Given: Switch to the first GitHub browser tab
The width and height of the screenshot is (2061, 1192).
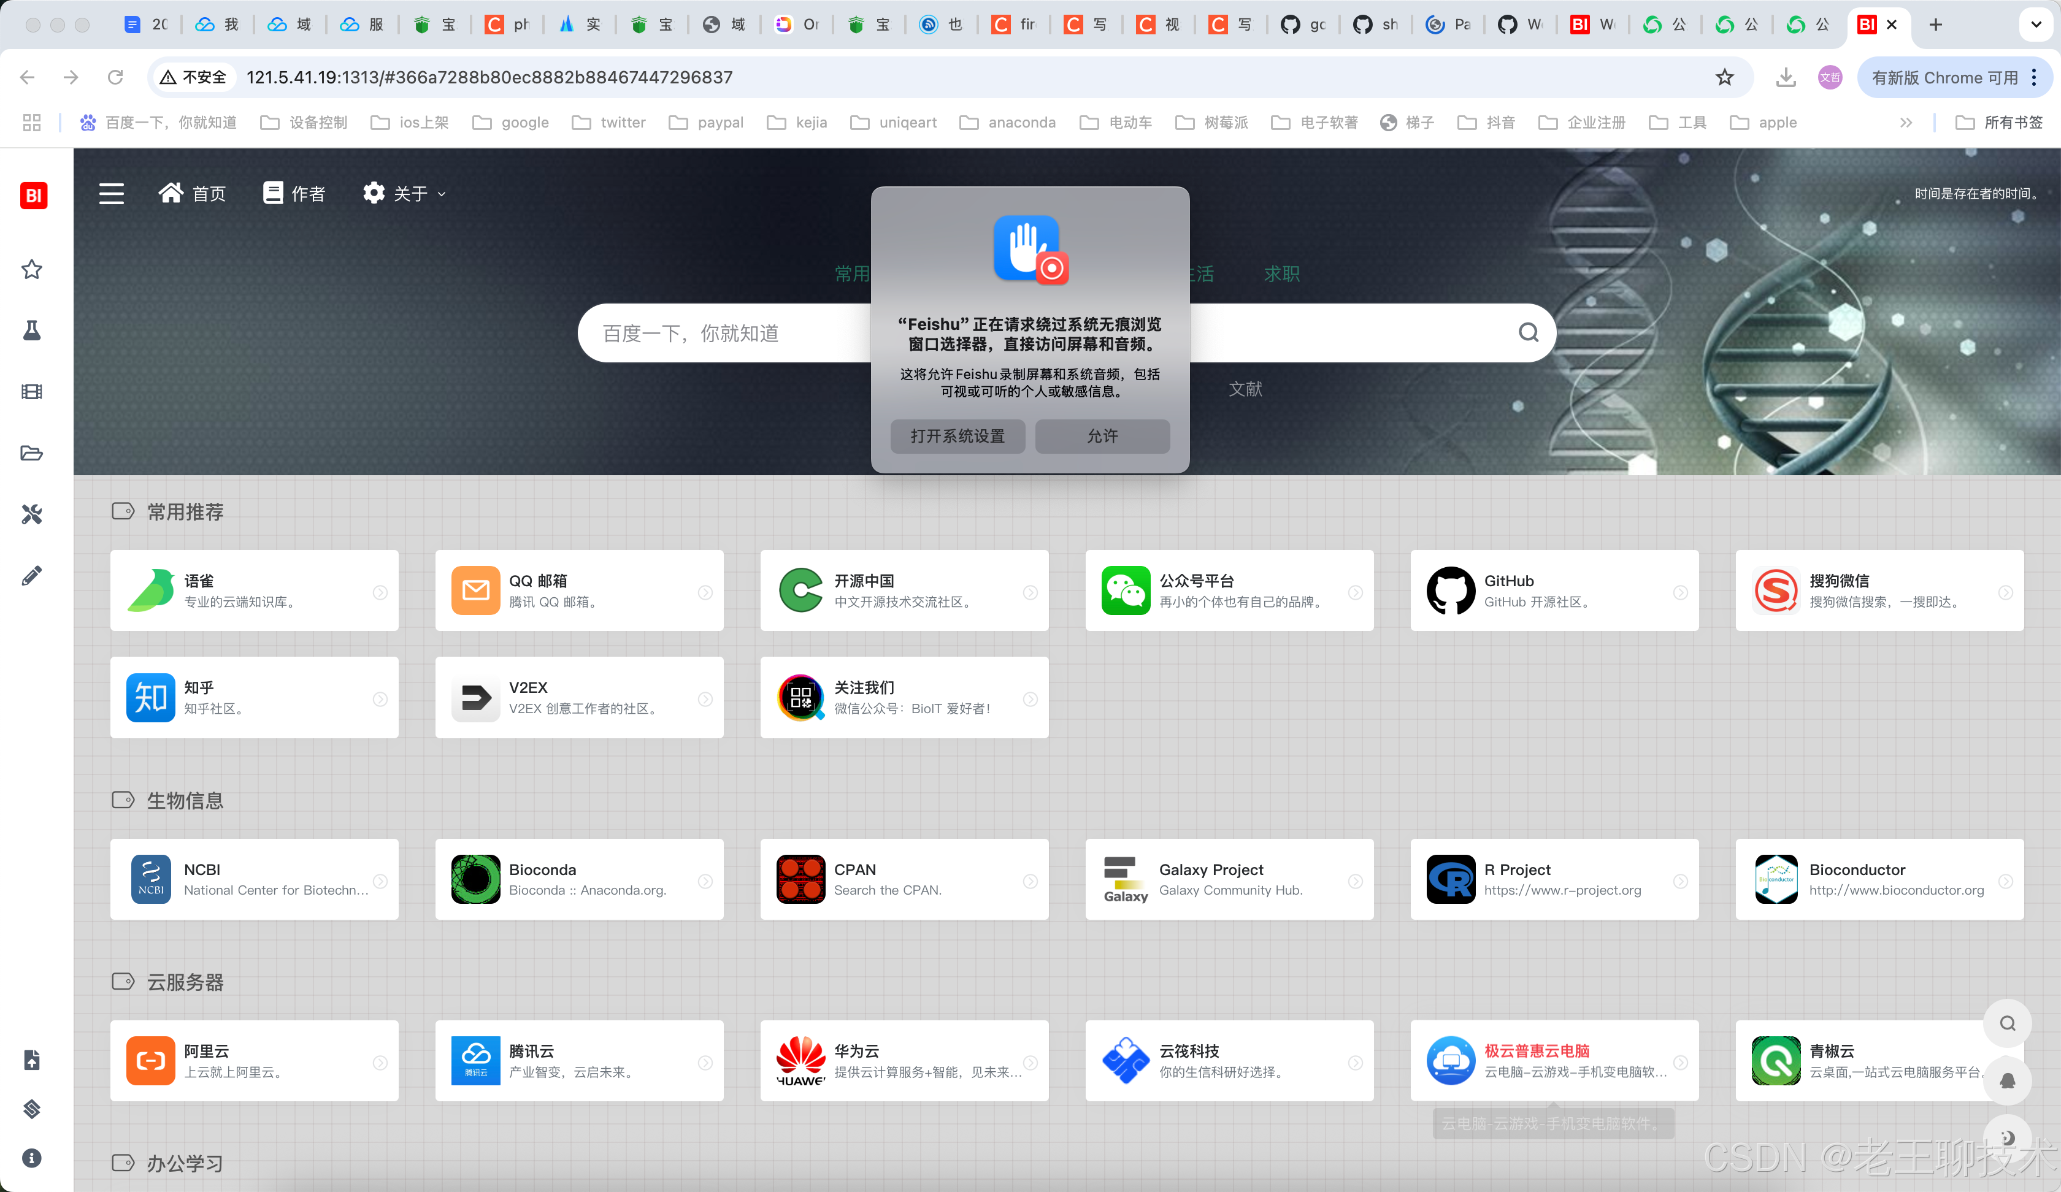Looking at the screenshot, I should click(1303, 25).
